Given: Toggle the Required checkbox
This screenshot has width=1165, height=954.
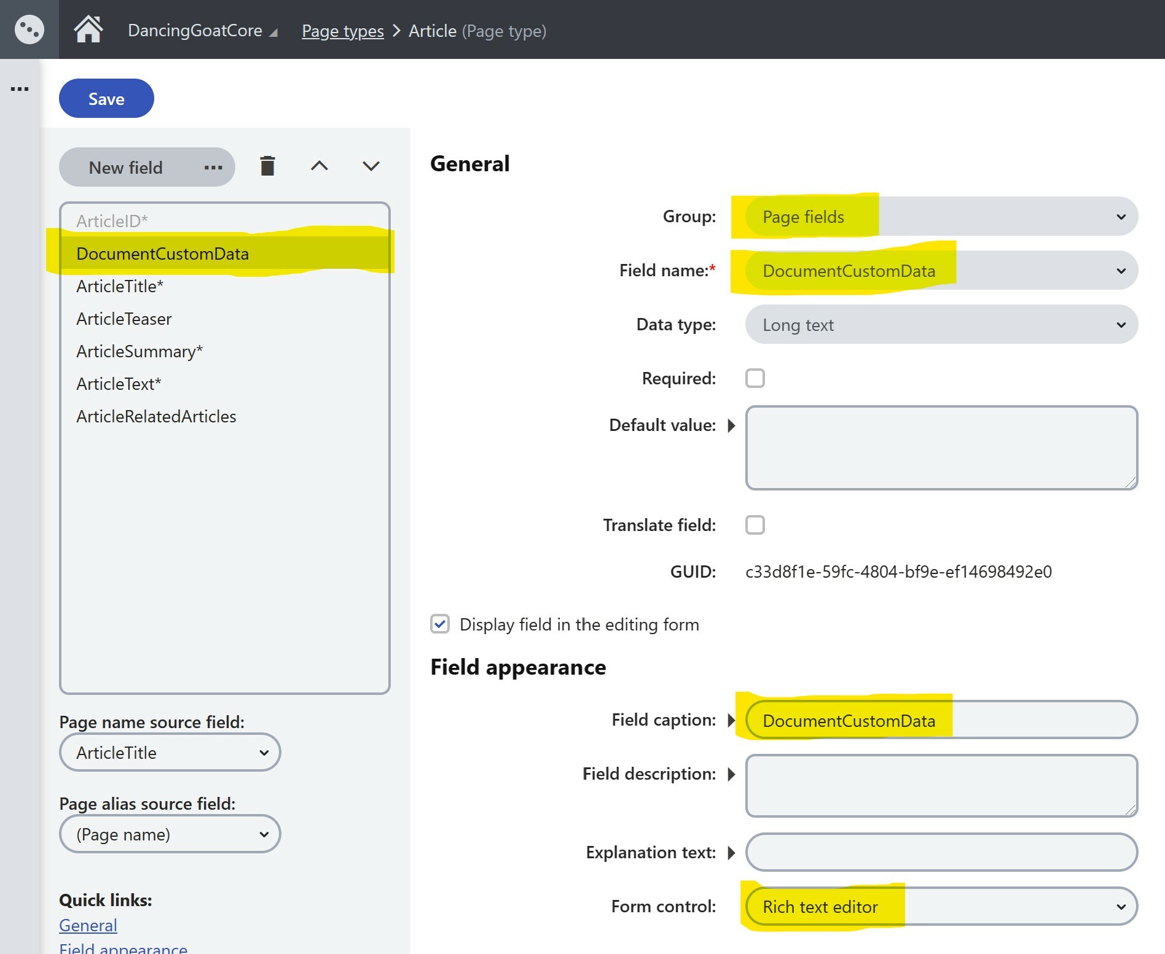Looking at the screenshot, I should 755,378.
